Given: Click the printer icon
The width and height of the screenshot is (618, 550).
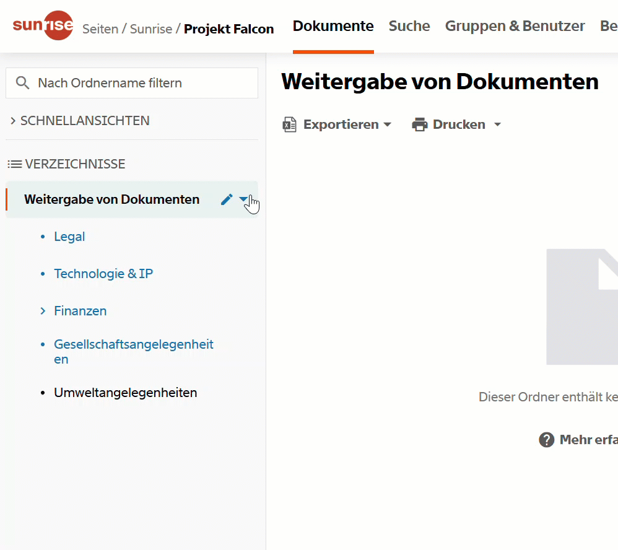Looking at the screenshot, I should coord(420,124).
